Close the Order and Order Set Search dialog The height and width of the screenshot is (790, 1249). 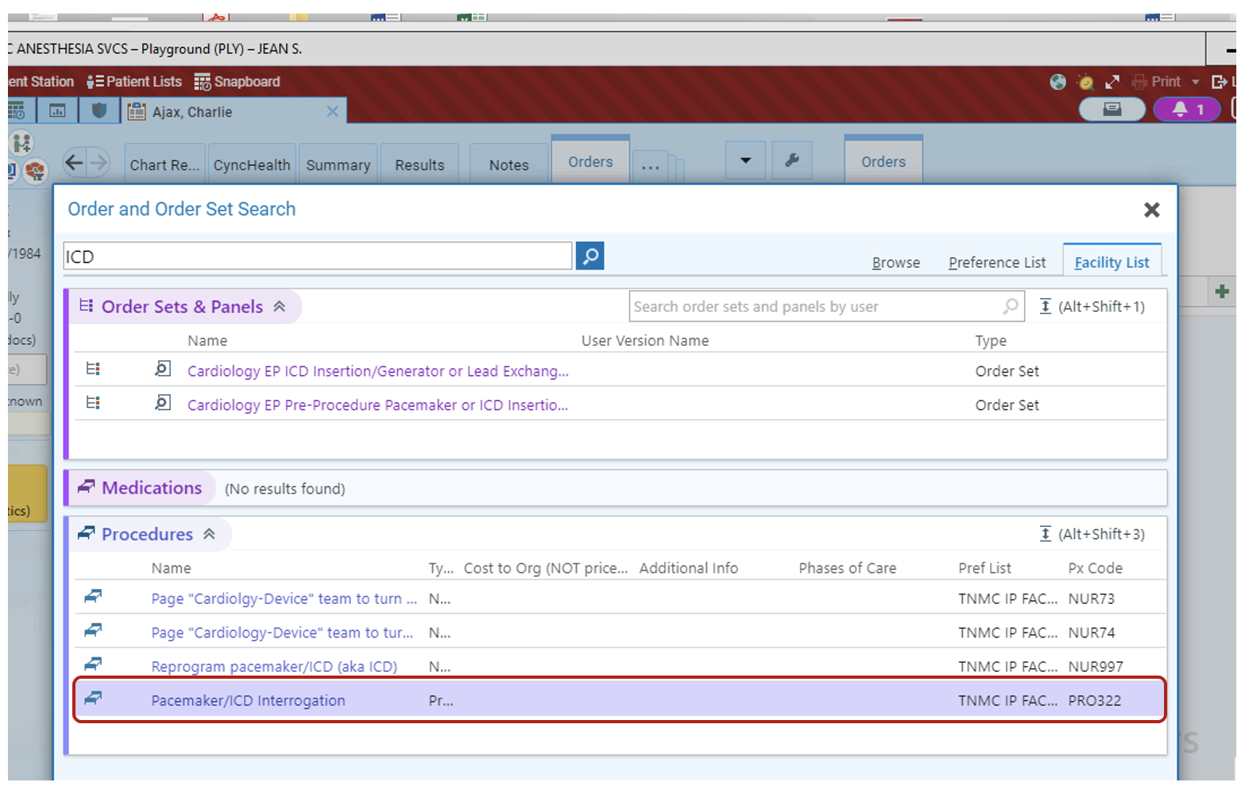(x=1151, y=210)
